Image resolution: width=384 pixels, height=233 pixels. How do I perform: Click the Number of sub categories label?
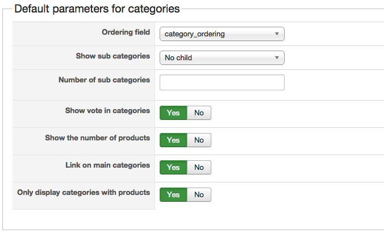(x=105, y=80)
